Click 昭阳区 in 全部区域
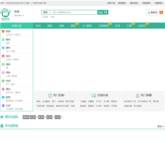165x165 pixels. 114,101
